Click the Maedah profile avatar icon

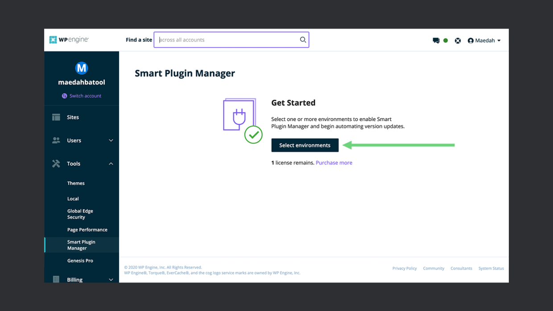coord(471,40)
